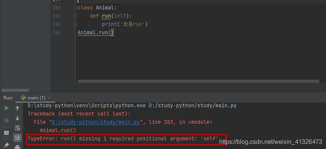326x149 pixels.
Task: Click the Python logo on main (1) tab
Action: (x=23, y=97)
